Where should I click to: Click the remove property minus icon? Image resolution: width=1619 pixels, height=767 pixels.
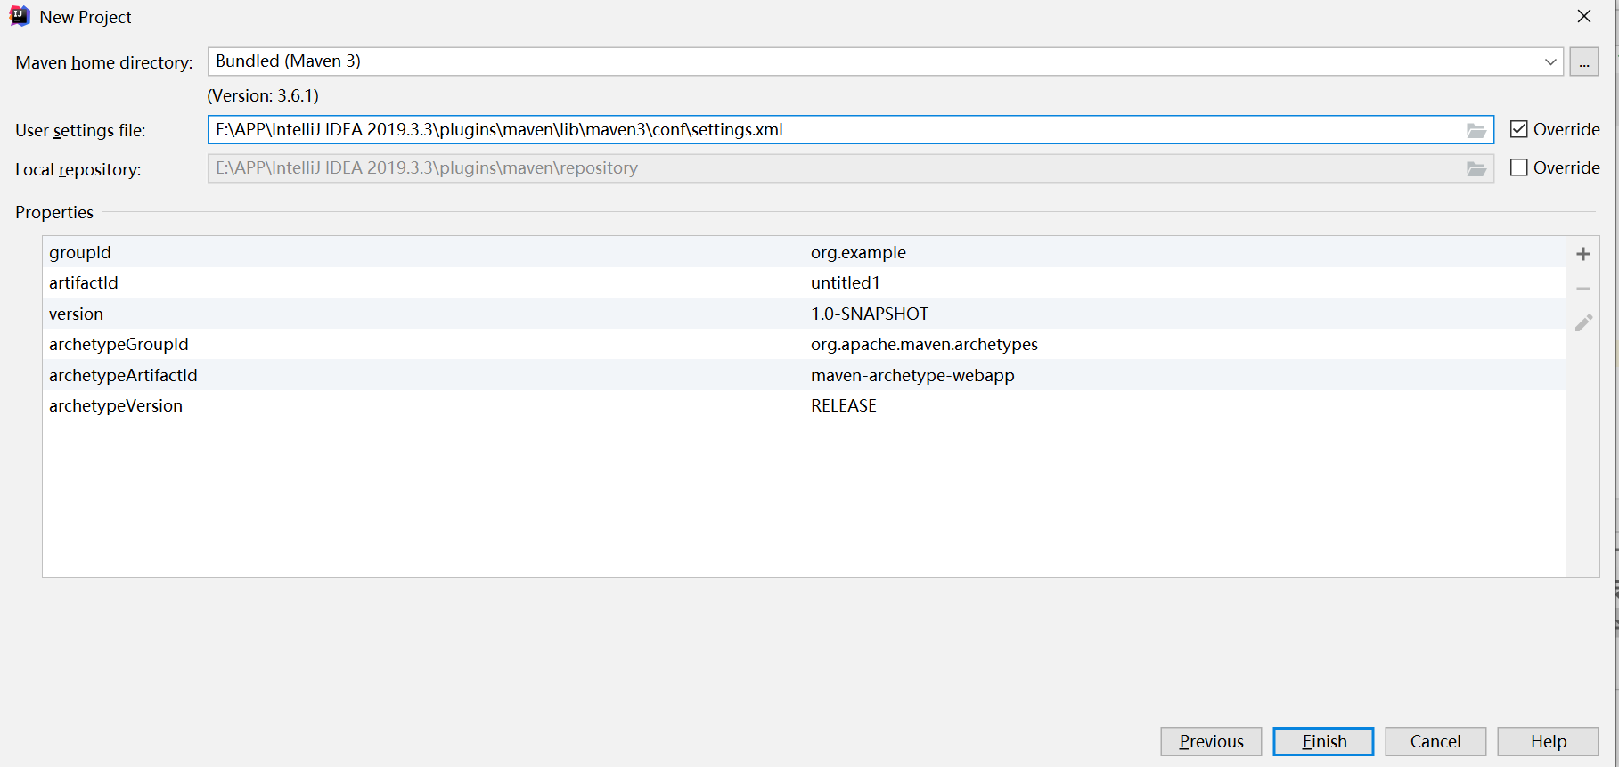(1582, 289)
